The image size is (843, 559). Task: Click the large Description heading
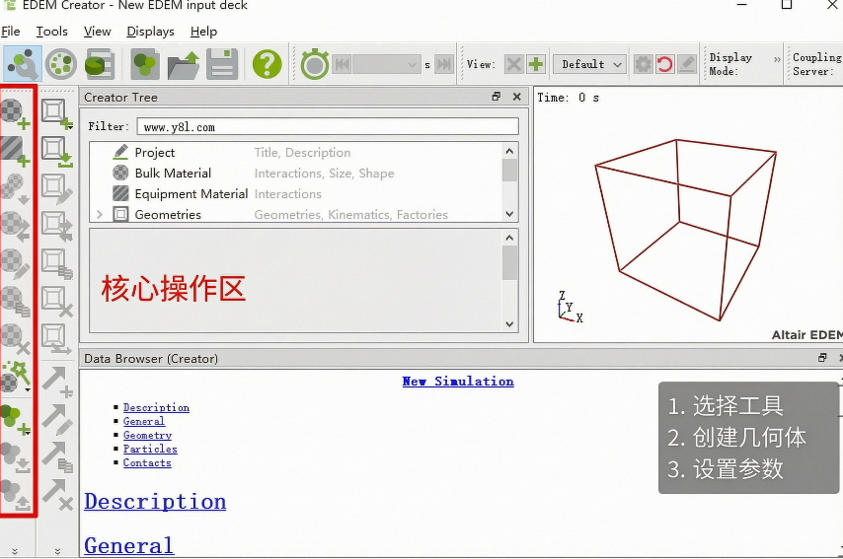pyautogui.click(x=155, y=502)
